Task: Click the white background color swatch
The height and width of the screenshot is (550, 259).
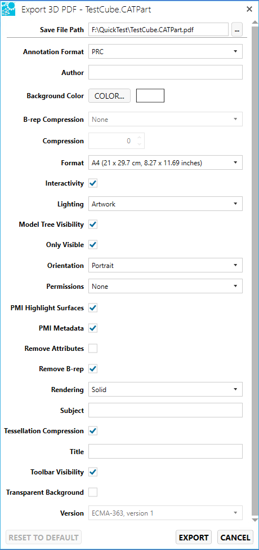Action: coord(150,96)
